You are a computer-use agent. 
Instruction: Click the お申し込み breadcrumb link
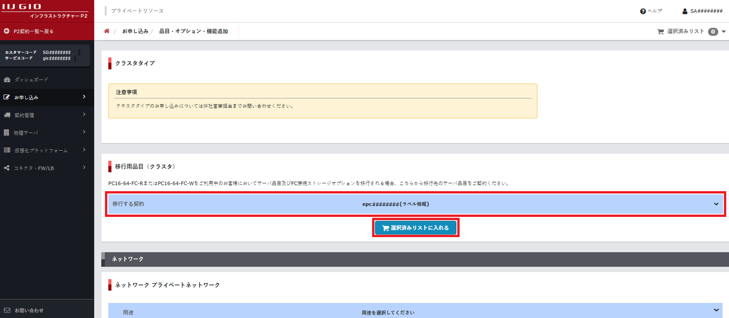pos(135,31)
